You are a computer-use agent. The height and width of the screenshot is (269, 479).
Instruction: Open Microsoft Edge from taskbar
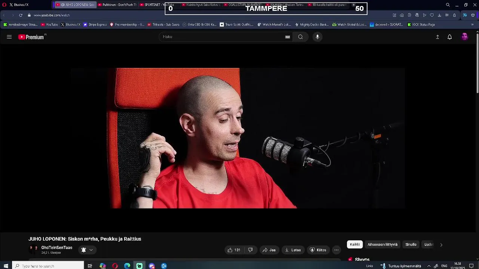(x=127, y=266)
